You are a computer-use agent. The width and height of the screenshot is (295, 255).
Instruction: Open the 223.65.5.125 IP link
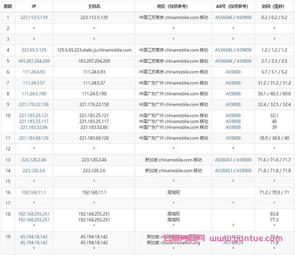pos(34,50)
